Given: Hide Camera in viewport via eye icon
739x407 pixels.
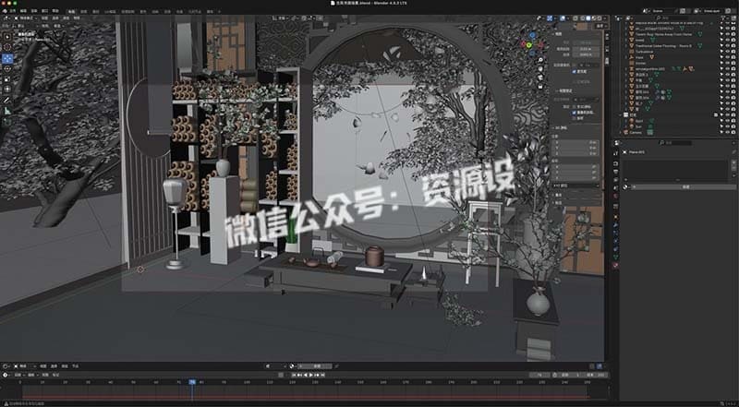Looking at the screenshot, I should coord(728,132).
